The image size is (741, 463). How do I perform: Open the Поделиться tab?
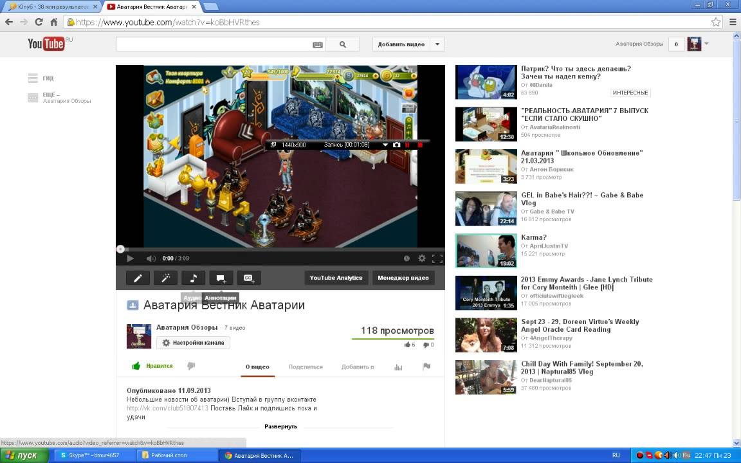[x=306, y=367]
